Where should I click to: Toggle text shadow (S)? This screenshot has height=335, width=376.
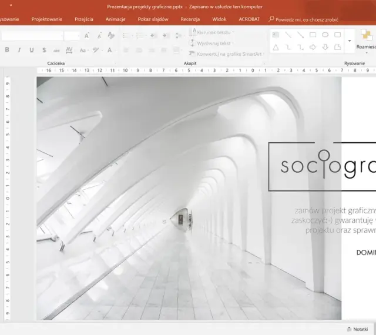(44, 50)
